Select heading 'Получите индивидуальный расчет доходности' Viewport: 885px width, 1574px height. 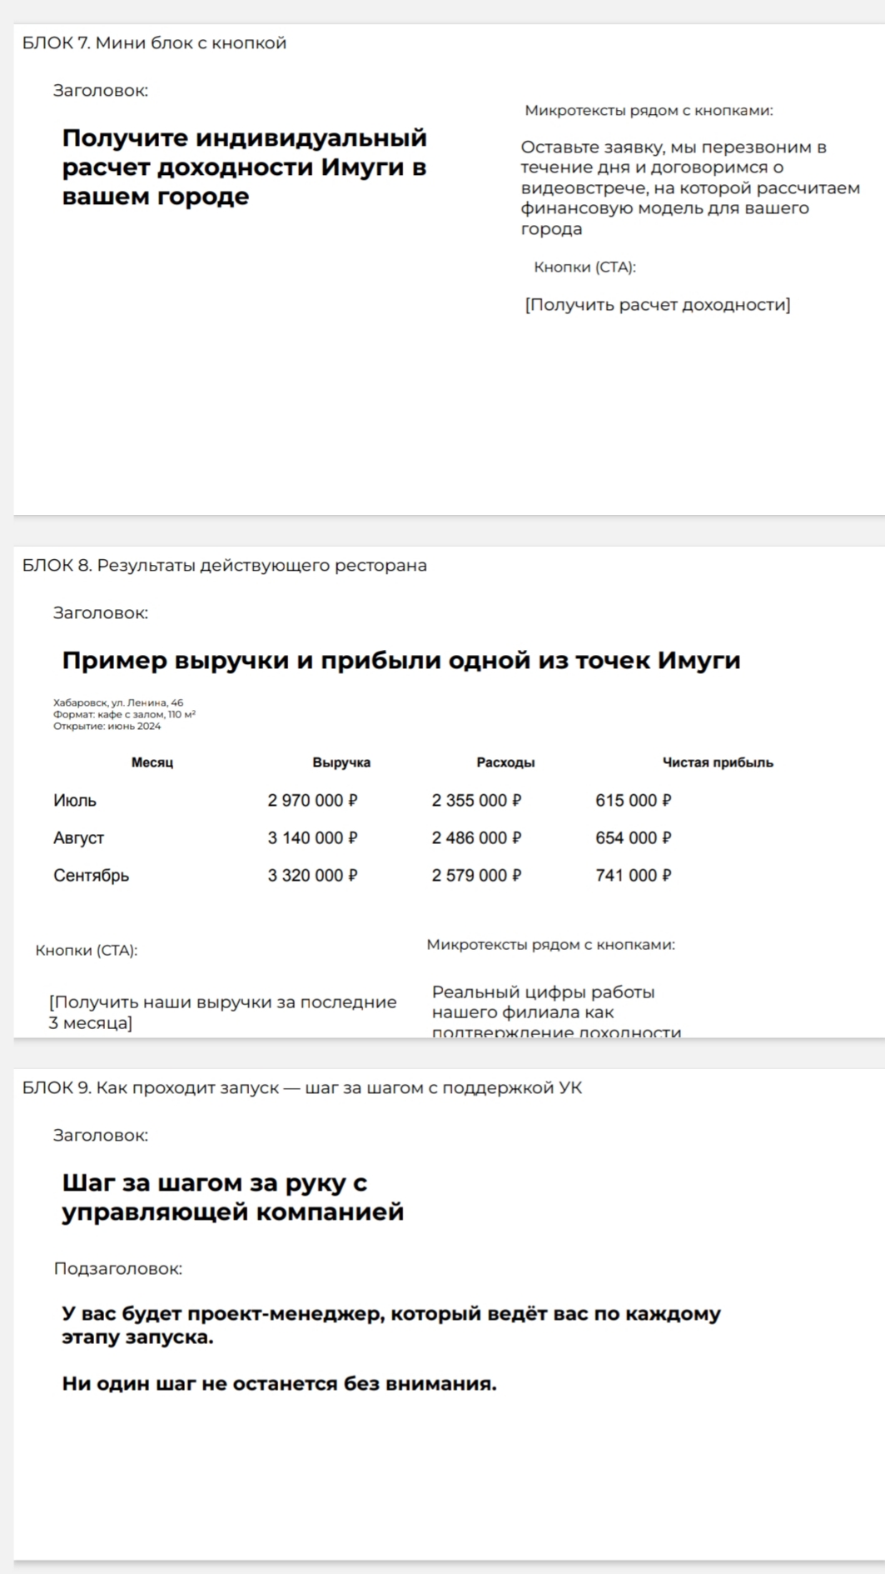coord(245,167)
